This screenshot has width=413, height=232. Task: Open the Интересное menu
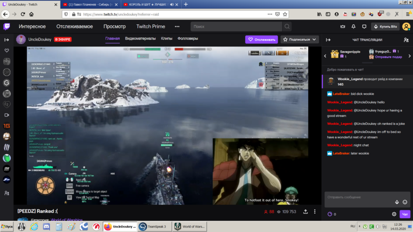click(x=32, y=27)
